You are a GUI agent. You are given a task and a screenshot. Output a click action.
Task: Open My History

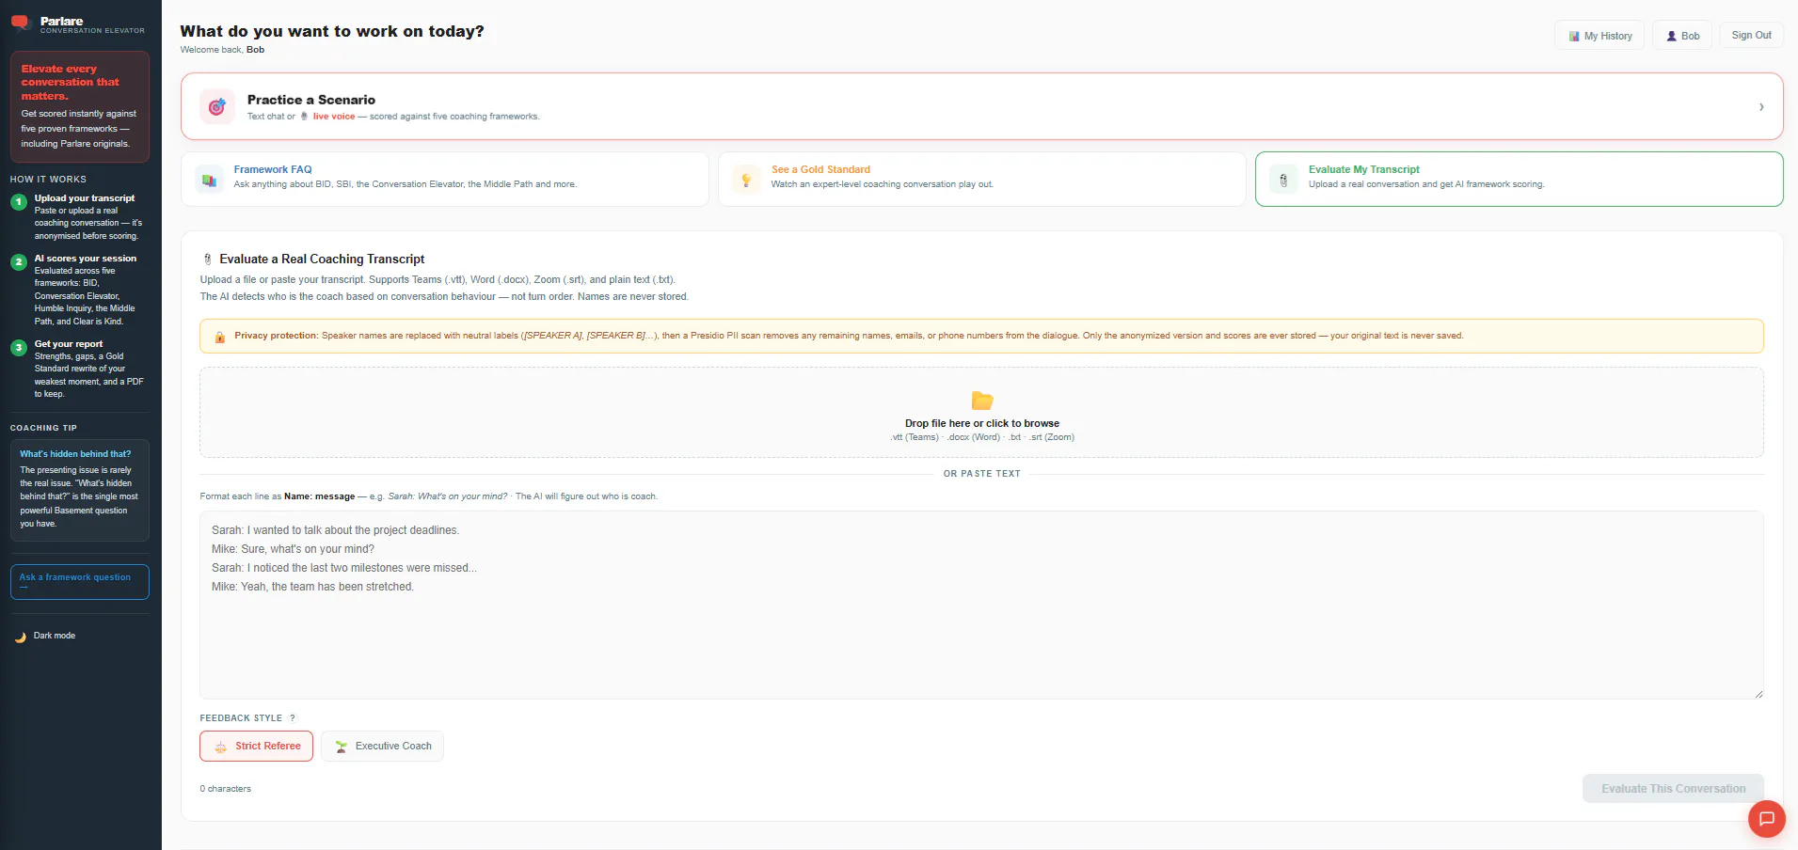coord(1599,36)
